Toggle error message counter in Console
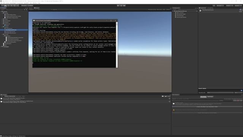Screen dimensions: 243x137 coord(169,96)
